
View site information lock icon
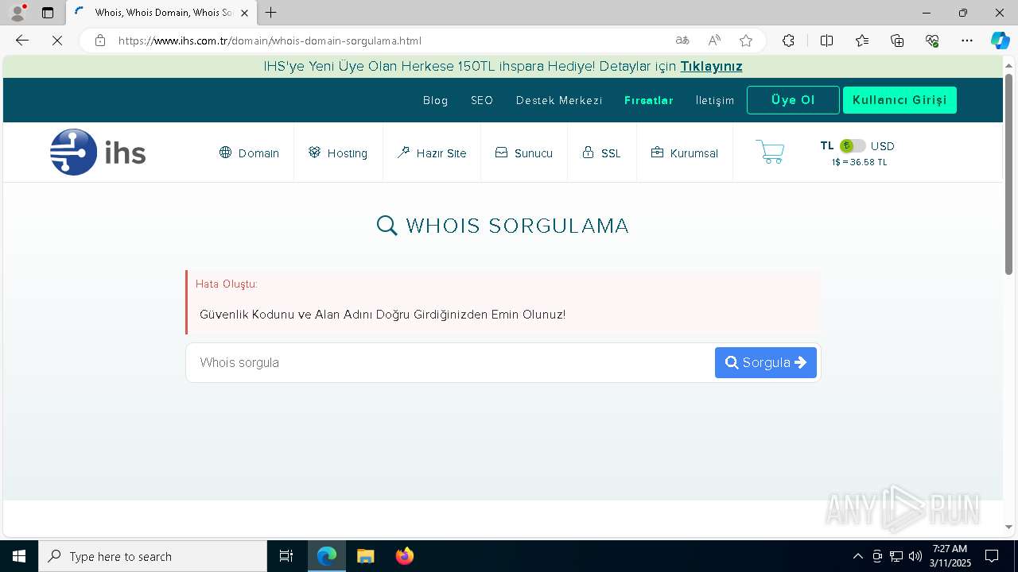coord(99,41)
